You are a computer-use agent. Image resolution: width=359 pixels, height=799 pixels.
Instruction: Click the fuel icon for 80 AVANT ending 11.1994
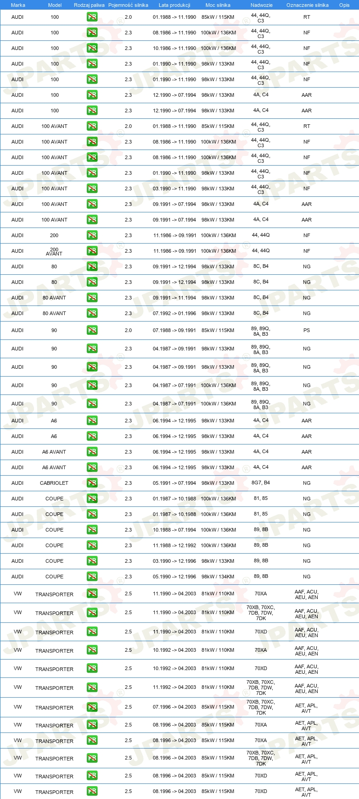(x=92, y=298)
